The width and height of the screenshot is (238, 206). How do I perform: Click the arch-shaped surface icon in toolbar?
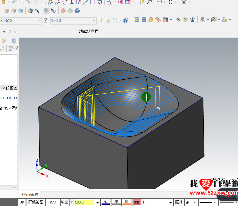coord(151,20)
